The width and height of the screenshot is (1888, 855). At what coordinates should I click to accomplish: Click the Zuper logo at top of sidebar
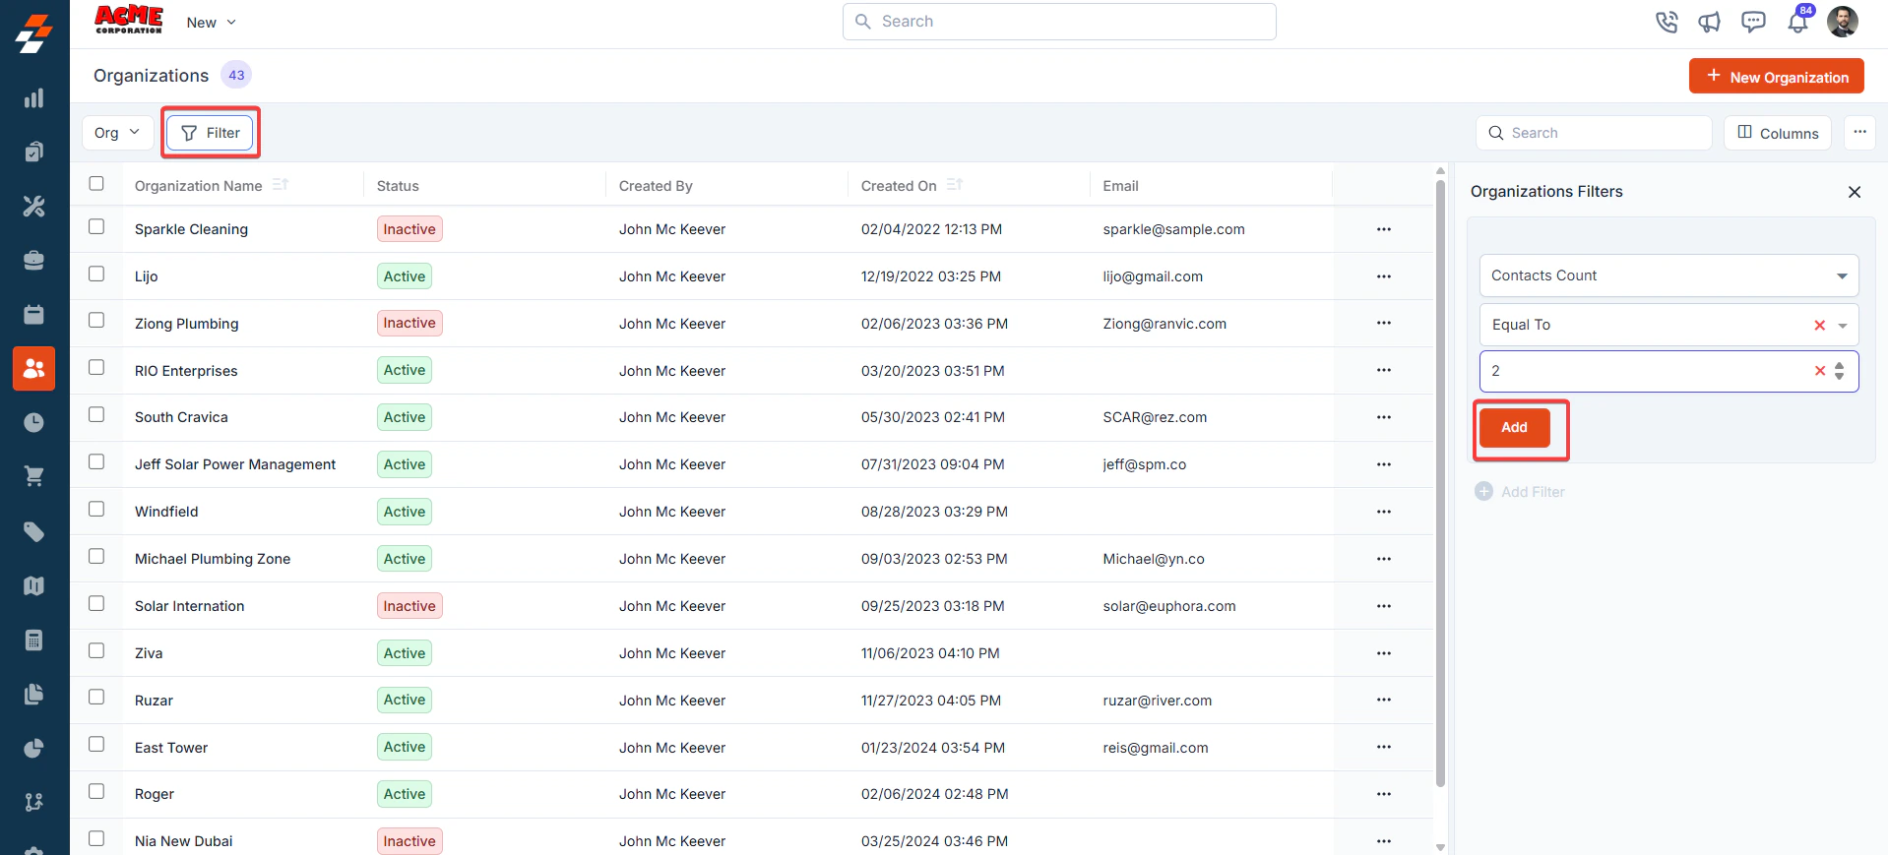coord(33,33)
